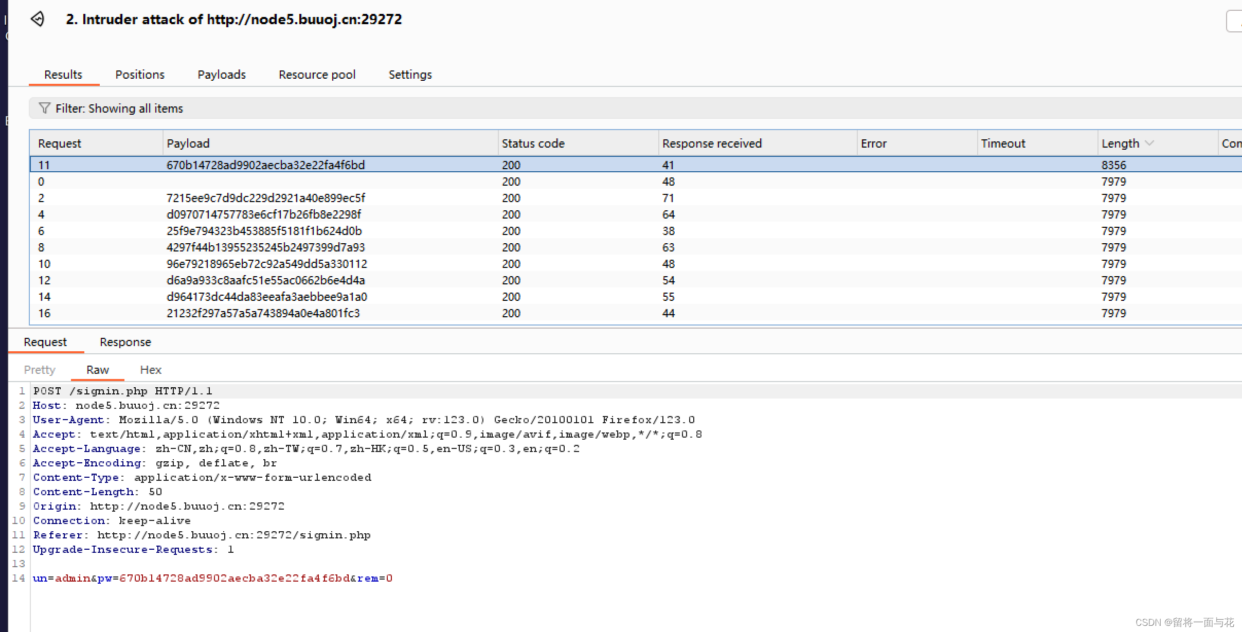Select the Pretty view tab

point(39,370)
